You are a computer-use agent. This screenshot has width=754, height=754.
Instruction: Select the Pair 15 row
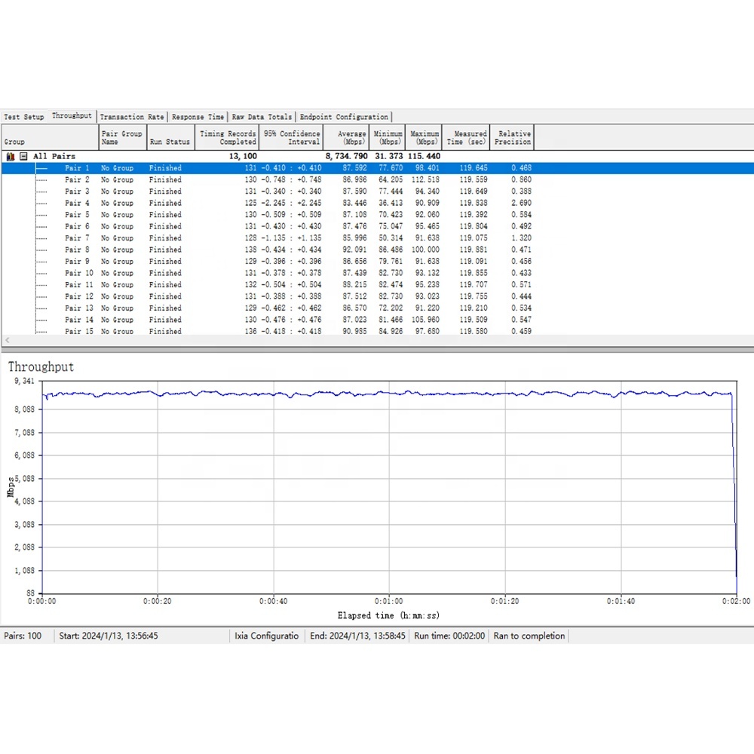pos(378,331)
